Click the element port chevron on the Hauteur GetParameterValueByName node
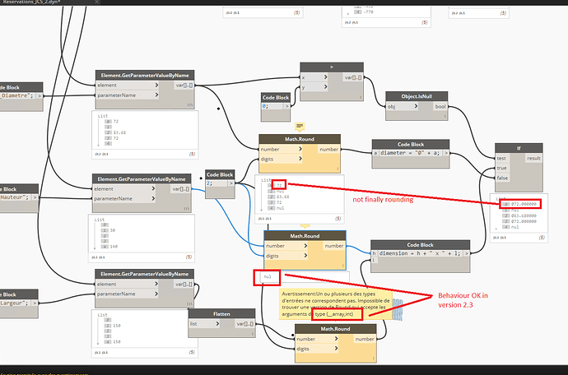This screenshot has width=568, height=375. [153, 188]
